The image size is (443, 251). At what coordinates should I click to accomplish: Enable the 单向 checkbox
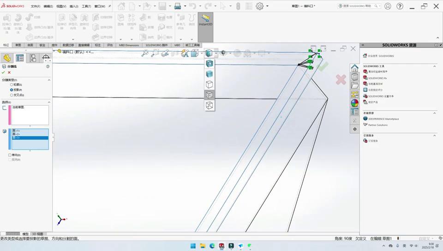coord(10,155)
